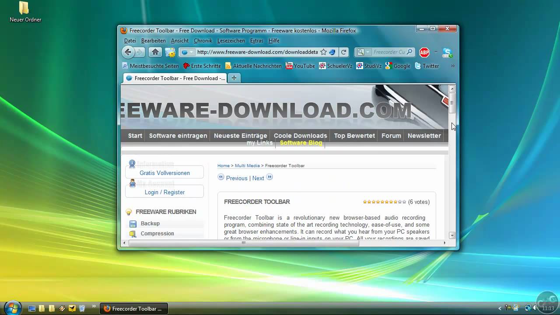560x315 pixels.
Task: Click the Freecorder search input field
Action: pyautogui.click(x=389, y=52)
